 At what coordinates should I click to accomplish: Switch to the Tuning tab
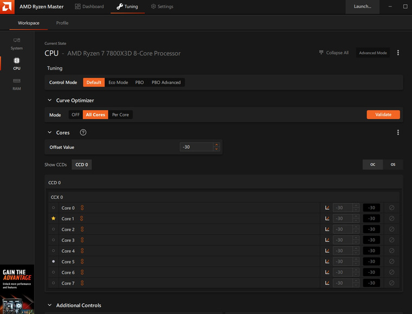pyautogui.click(x=127, y=7)
